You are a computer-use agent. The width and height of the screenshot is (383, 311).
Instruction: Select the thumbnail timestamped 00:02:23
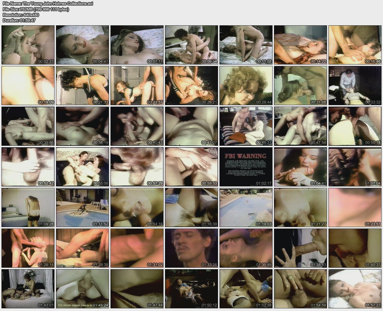[28, 45]
